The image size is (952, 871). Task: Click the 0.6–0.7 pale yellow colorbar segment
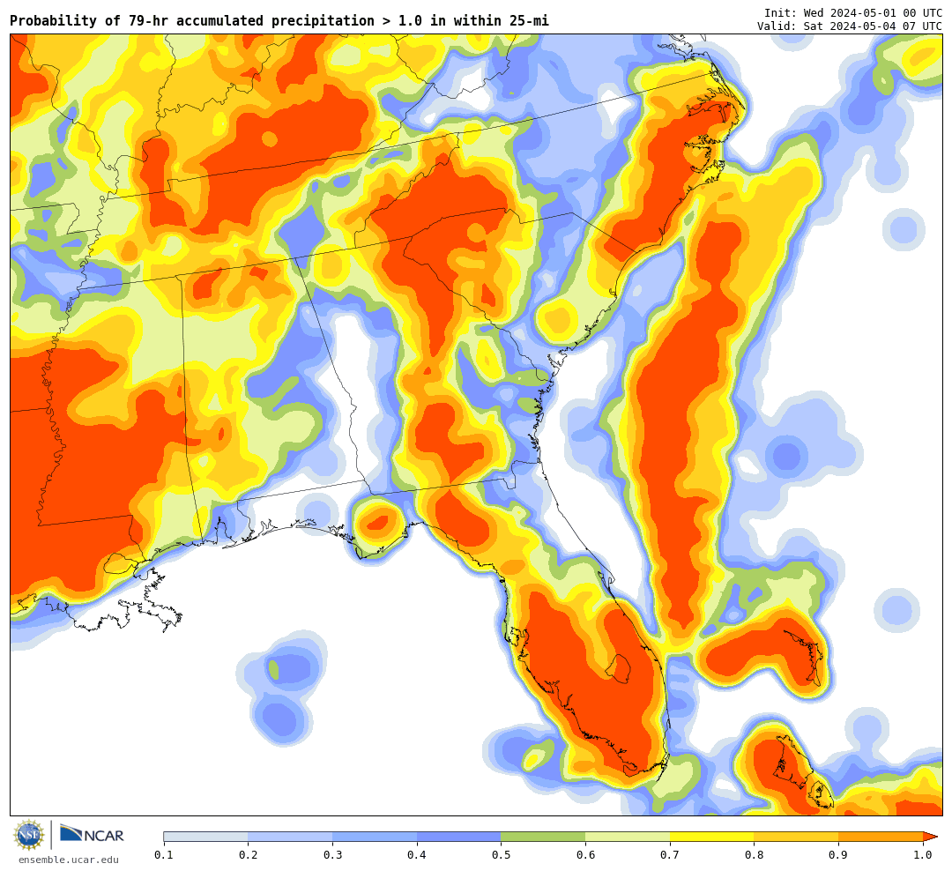[628, 837]
